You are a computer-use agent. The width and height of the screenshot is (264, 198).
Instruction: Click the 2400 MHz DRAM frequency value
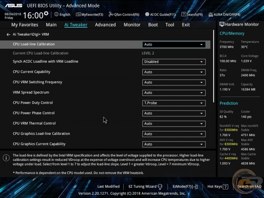click(248, 75)
